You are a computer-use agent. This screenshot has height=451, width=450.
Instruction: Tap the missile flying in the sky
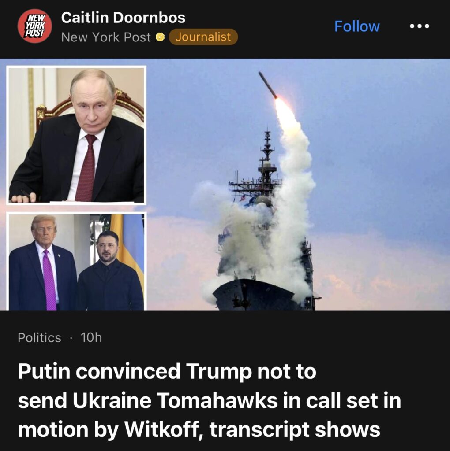click(268, 85)
